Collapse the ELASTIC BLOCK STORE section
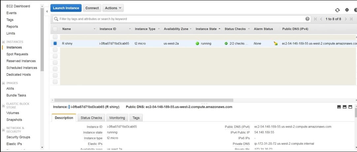The width and height of the screenshot is (357, 152). click(x=3, y=106)
